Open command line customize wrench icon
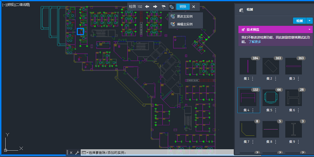Viewport: 314px width, 157px height. 77,153
